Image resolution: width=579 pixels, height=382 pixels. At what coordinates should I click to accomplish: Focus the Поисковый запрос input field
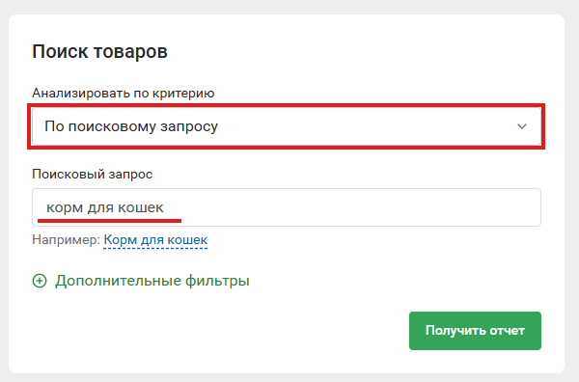coord(287,207)
